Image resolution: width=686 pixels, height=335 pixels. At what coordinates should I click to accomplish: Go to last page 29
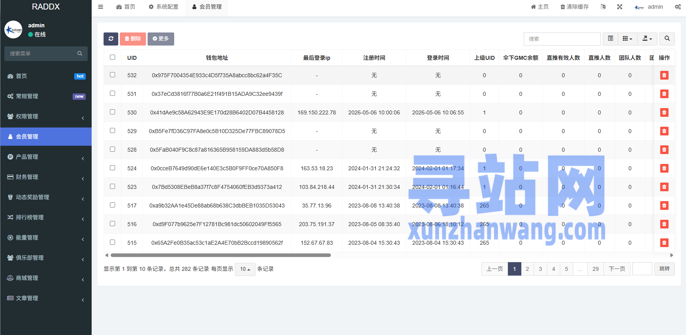pyautogui.click(x=596, y=269)
